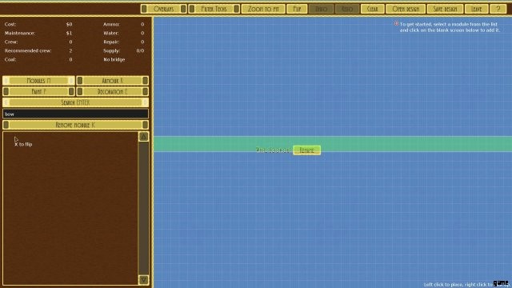Click Open design button
This screenshot has width=512, height=288.
coord(406,9)
